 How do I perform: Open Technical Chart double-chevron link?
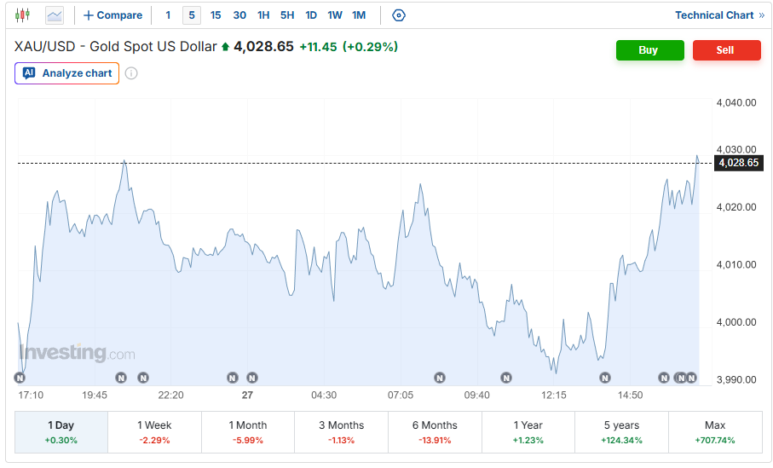pyautogui.click(x=719, y=15)
